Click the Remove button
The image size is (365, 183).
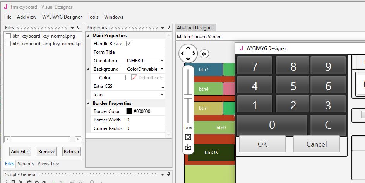pyautogui.click(x=47, y=152)
